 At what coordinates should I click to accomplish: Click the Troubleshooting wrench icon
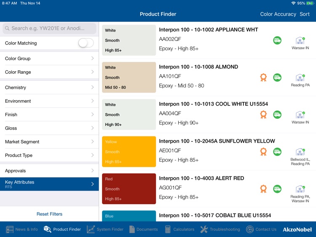(204, 229)
